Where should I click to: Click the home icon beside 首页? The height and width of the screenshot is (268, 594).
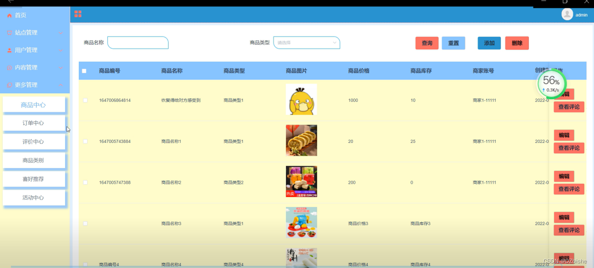pyautogui.click(x=10, y=16)
